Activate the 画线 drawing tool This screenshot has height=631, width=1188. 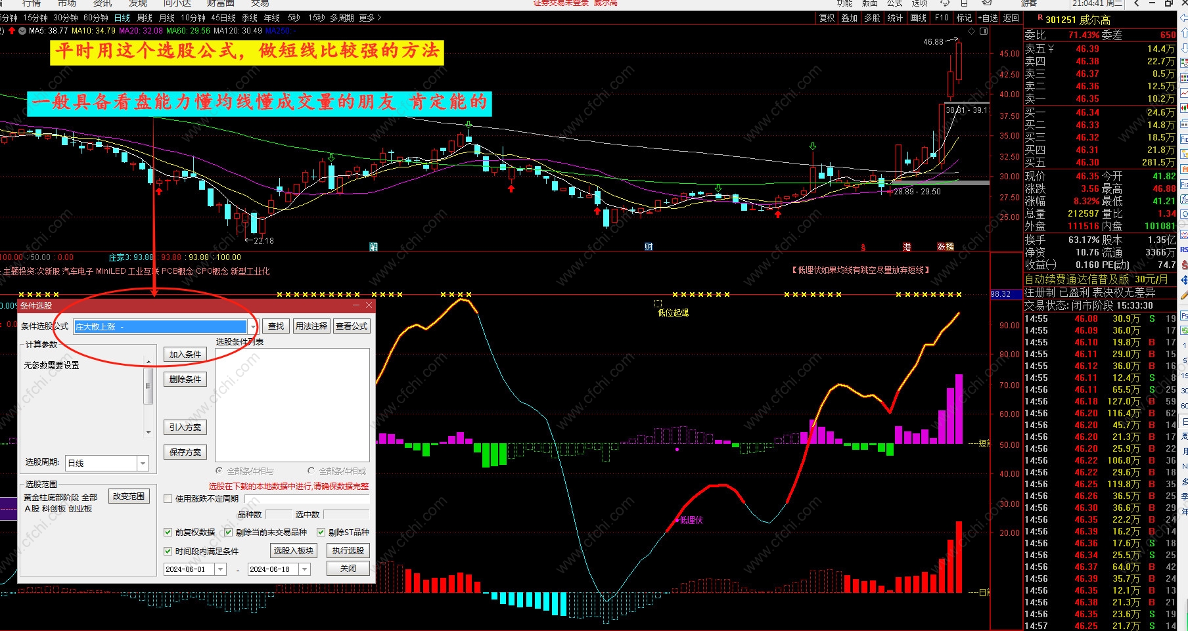click(x=918, y=18)
